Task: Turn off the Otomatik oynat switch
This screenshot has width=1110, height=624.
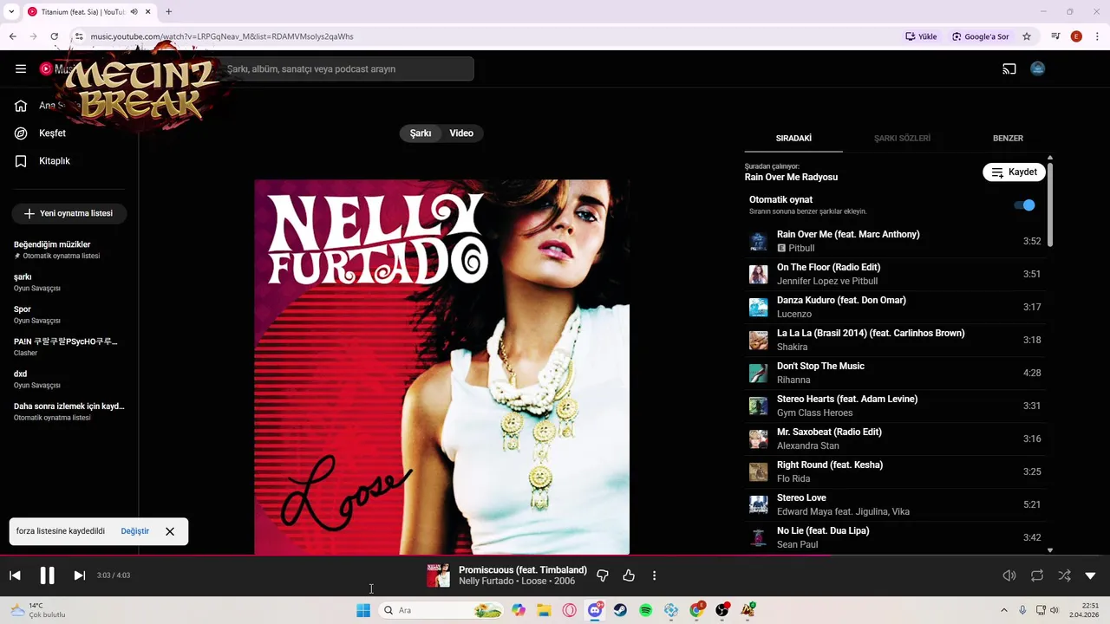Action: (x=1024, y=205)
